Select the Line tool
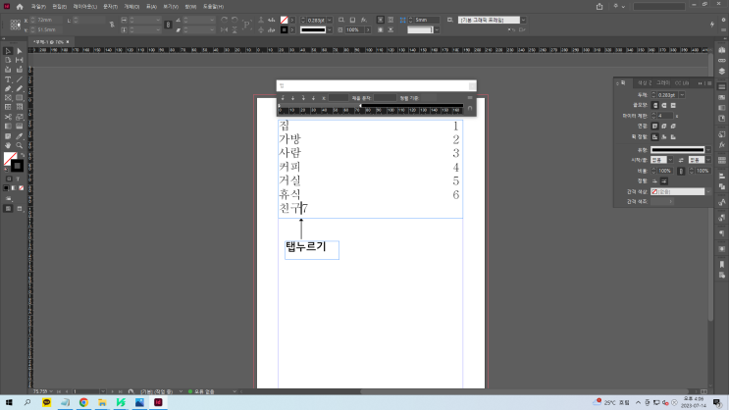729x410 pixels. pos(19,79)
